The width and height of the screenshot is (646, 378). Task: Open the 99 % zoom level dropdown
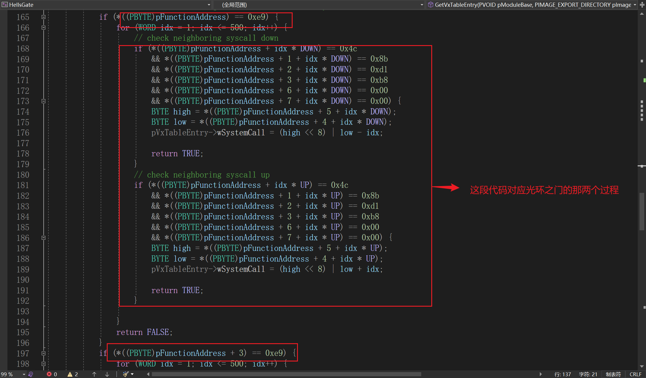pos(24,374)
